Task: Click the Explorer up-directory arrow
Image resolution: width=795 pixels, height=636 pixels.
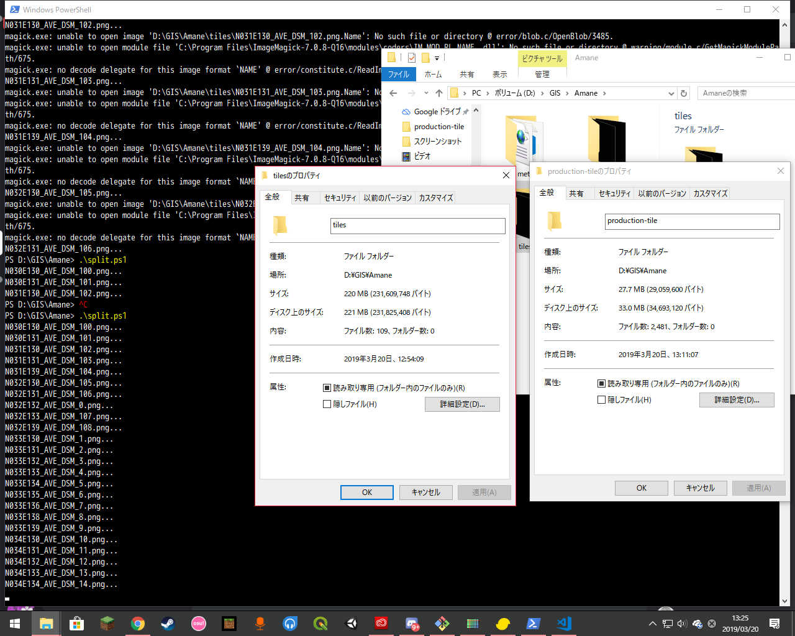Action: pyautogui.click(x=439, y=93)
